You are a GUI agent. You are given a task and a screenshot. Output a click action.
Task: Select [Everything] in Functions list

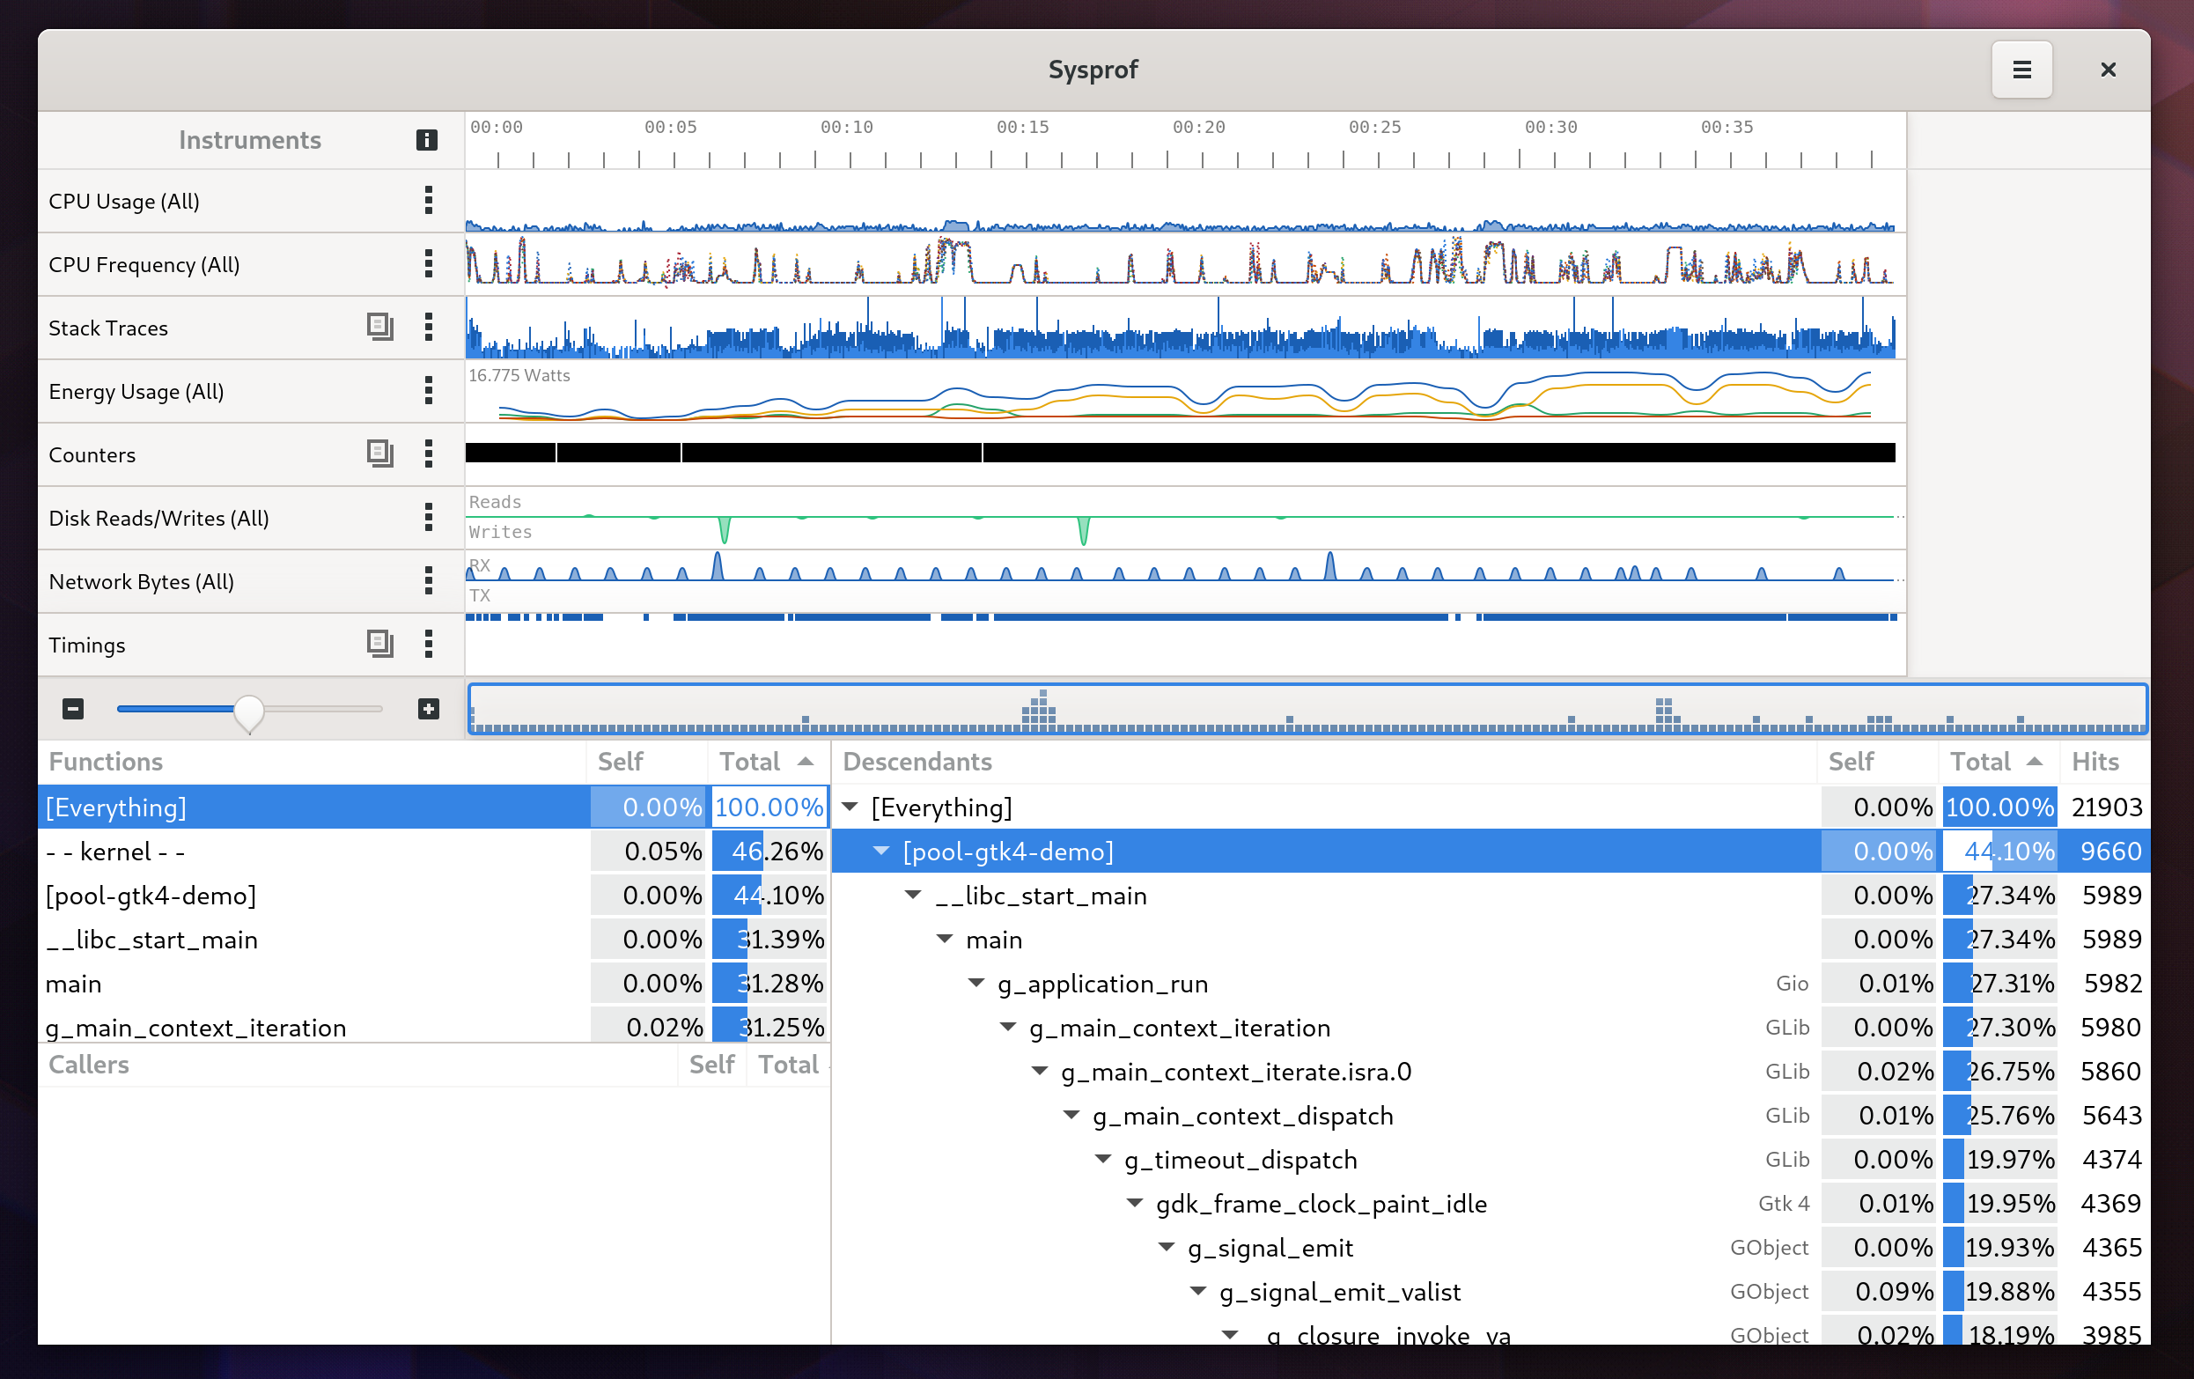tap(434, 807)
